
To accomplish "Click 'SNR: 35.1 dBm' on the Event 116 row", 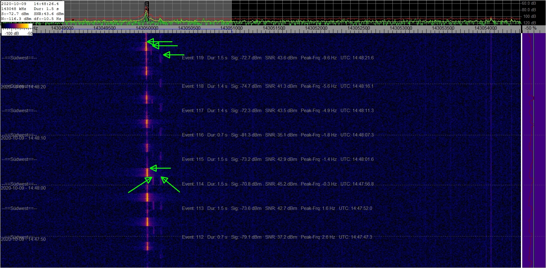I will click(281, 135).
